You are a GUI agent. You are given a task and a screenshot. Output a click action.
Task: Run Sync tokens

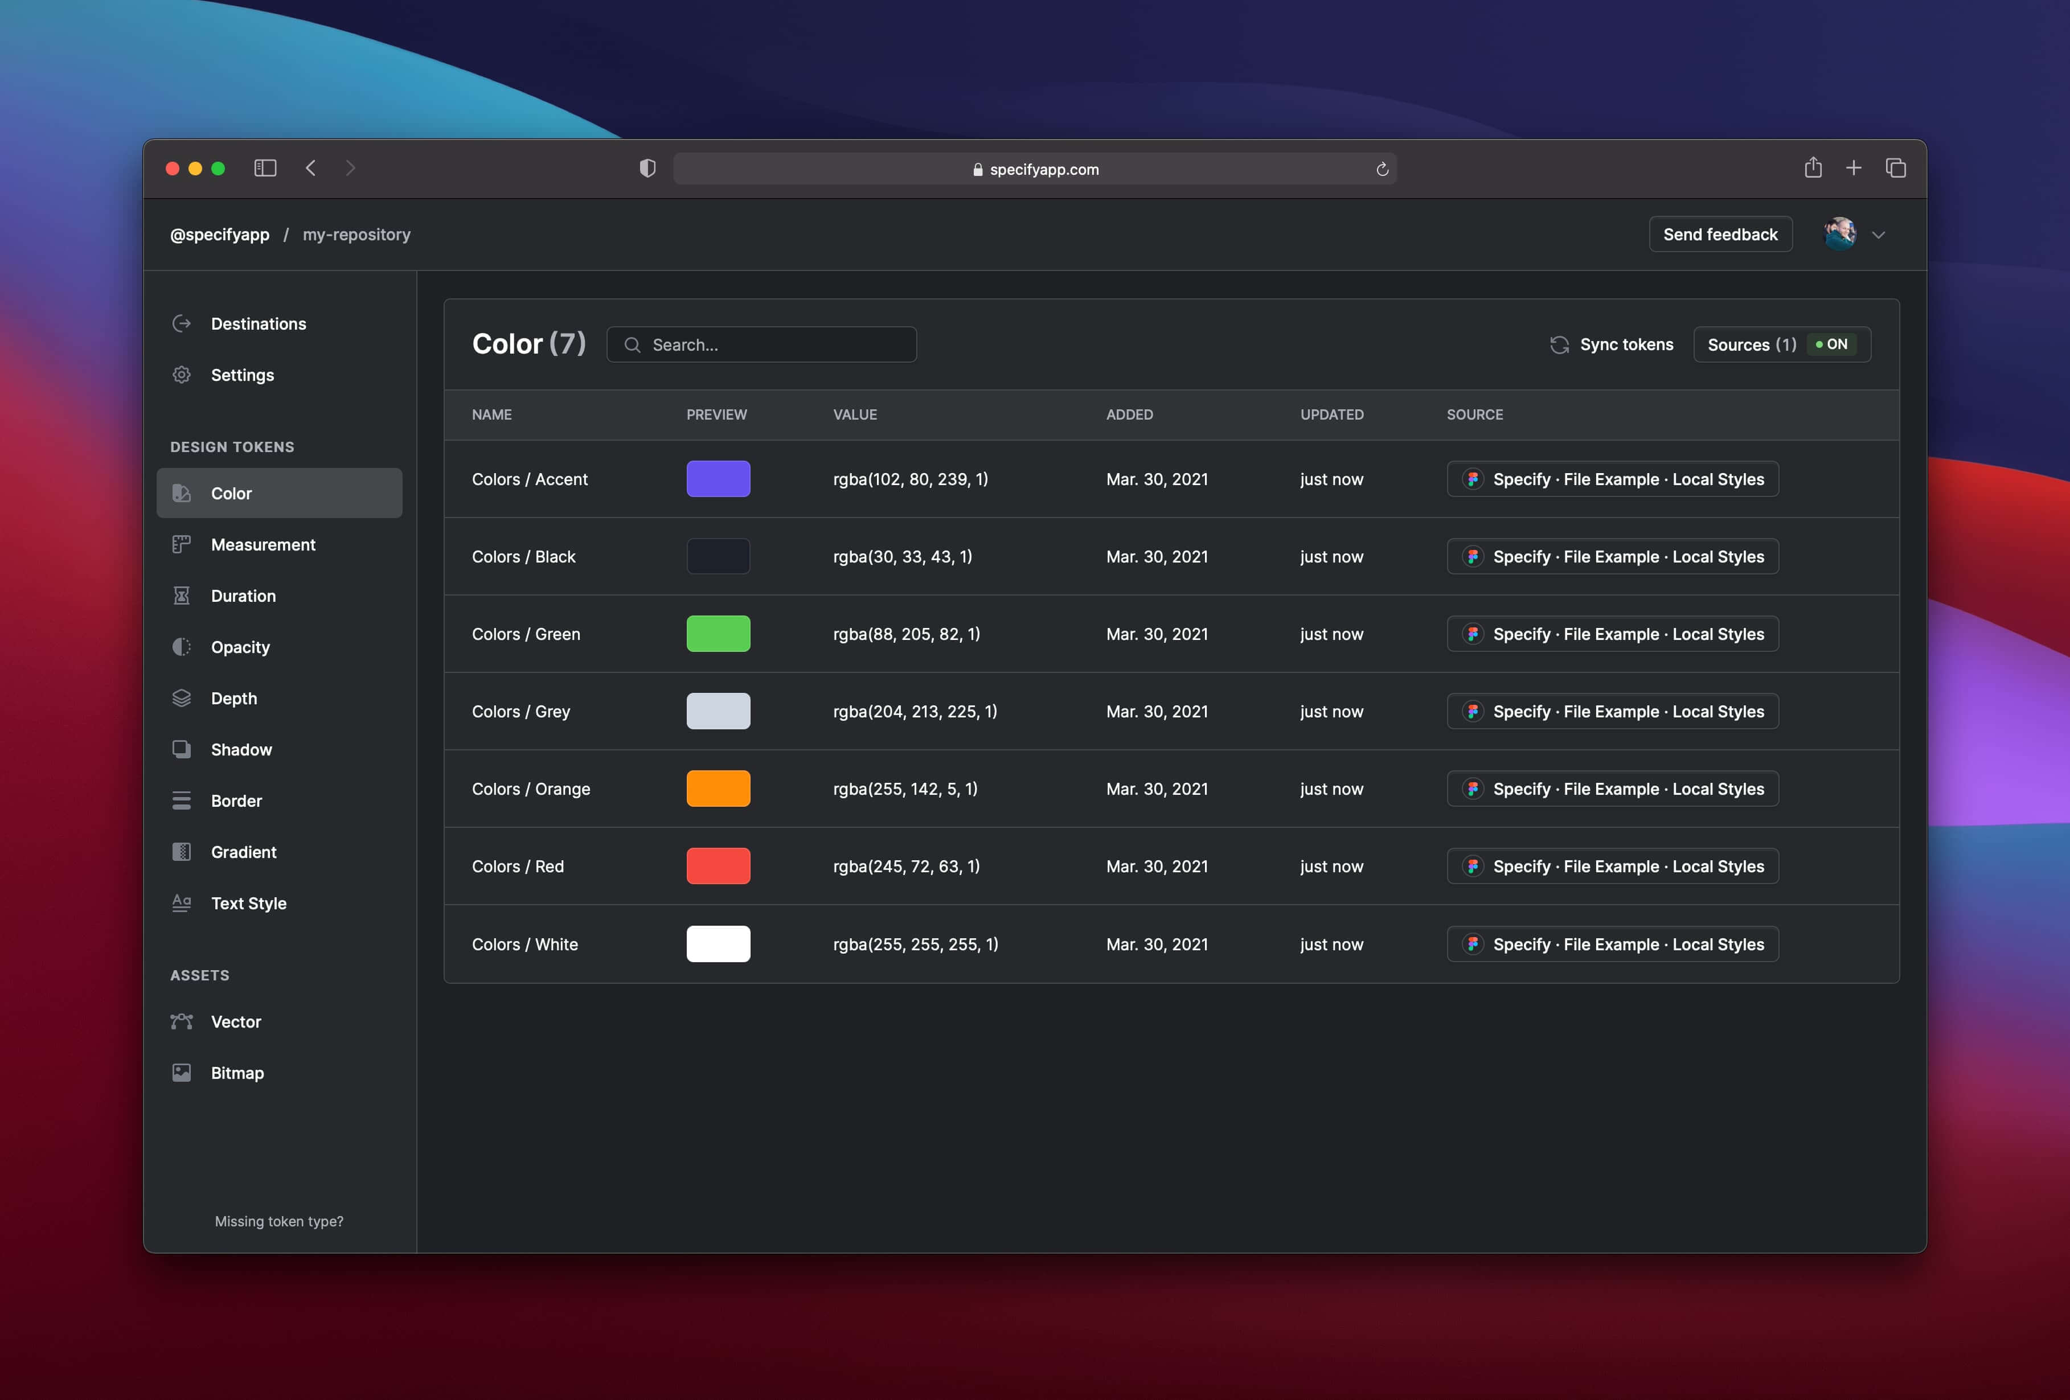(1611, 344)
